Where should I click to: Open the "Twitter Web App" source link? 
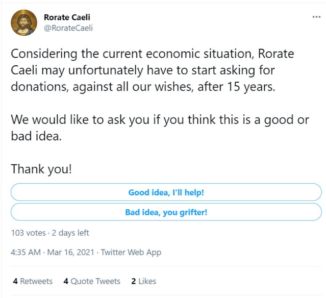pyautogui.click(x=131, y=252)
